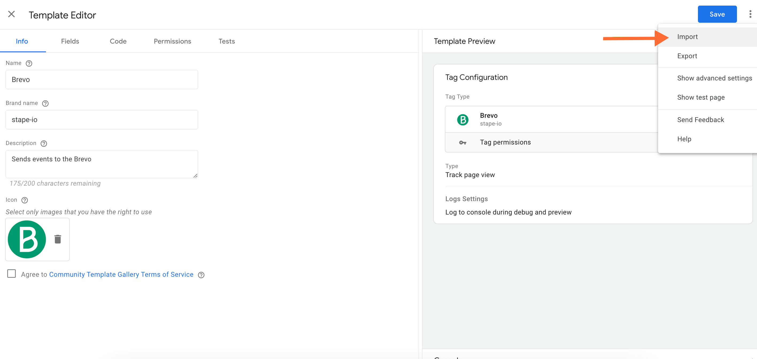Toggle the Terms of Service checkbox

pyautogui.click(x=11, y=274)
